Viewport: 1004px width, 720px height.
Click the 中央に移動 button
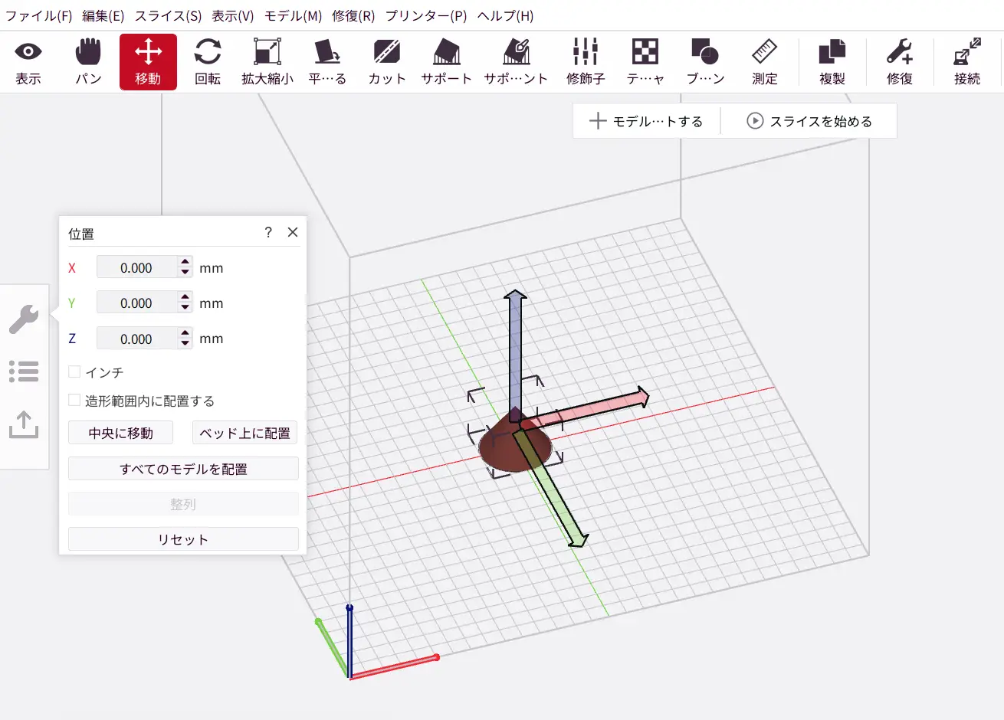tap(120, 433)
